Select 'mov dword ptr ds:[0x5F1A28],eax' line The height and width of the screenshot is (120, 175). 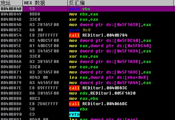point(110,25)
